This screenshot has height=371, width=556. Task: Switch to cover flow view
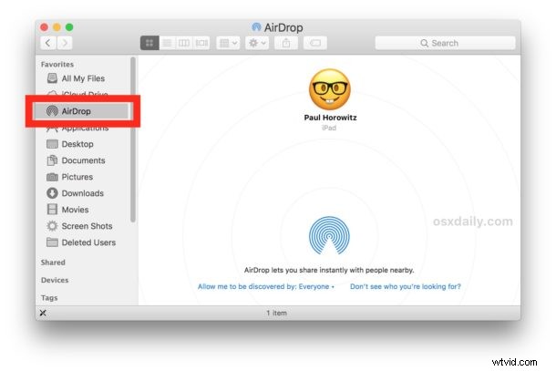(x=201, y=43)
